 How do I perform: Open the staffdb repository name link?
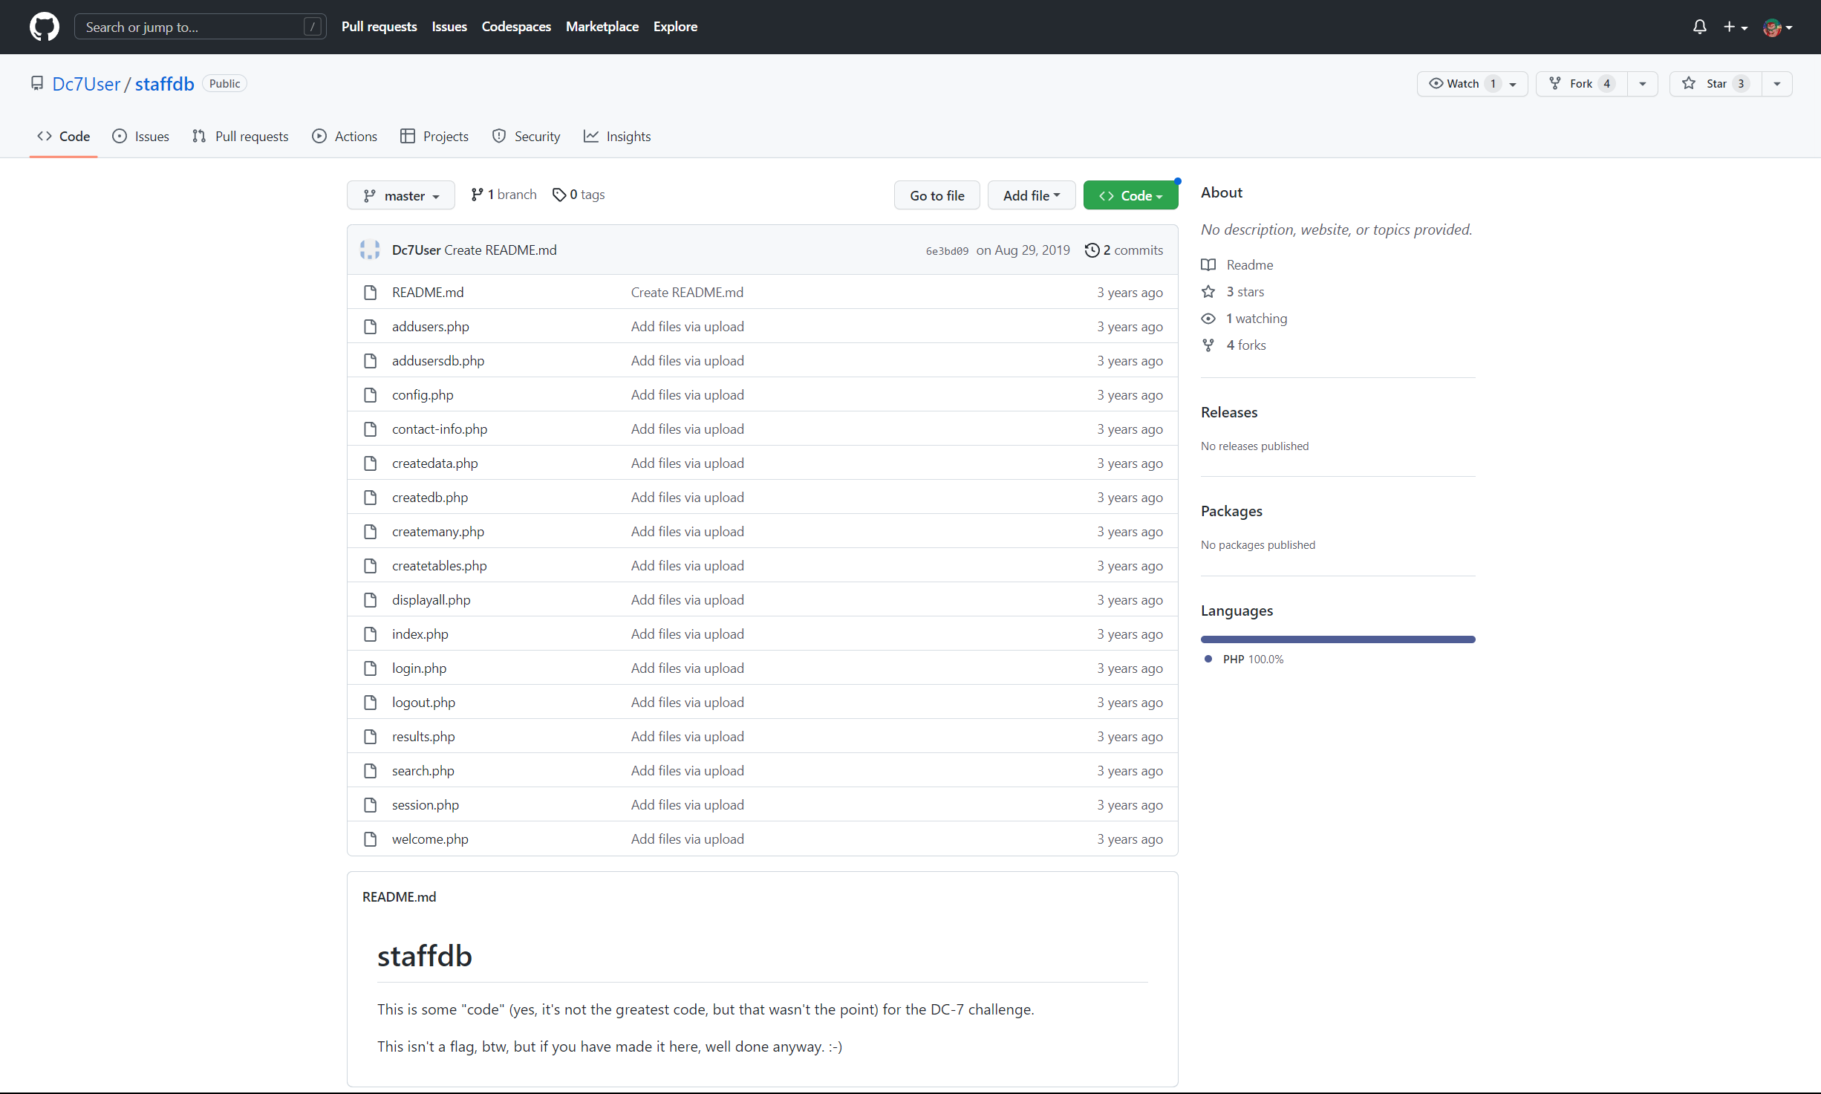click(164, 83)
